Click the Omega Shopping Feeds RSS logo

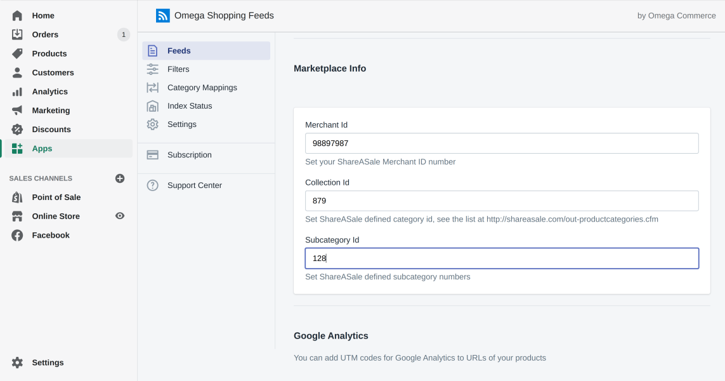(x=163, y=16)
